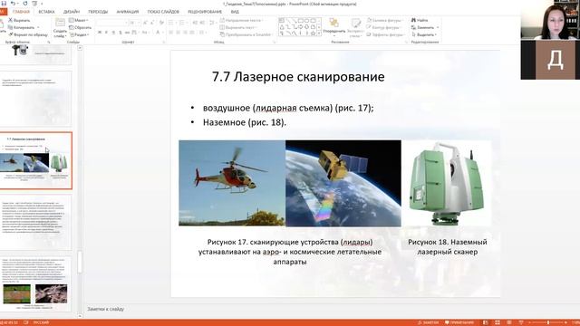Viewport: 580px width, 326px height.
Task: Click the Save icon in quick access toolbar
Action: [4, 4]
